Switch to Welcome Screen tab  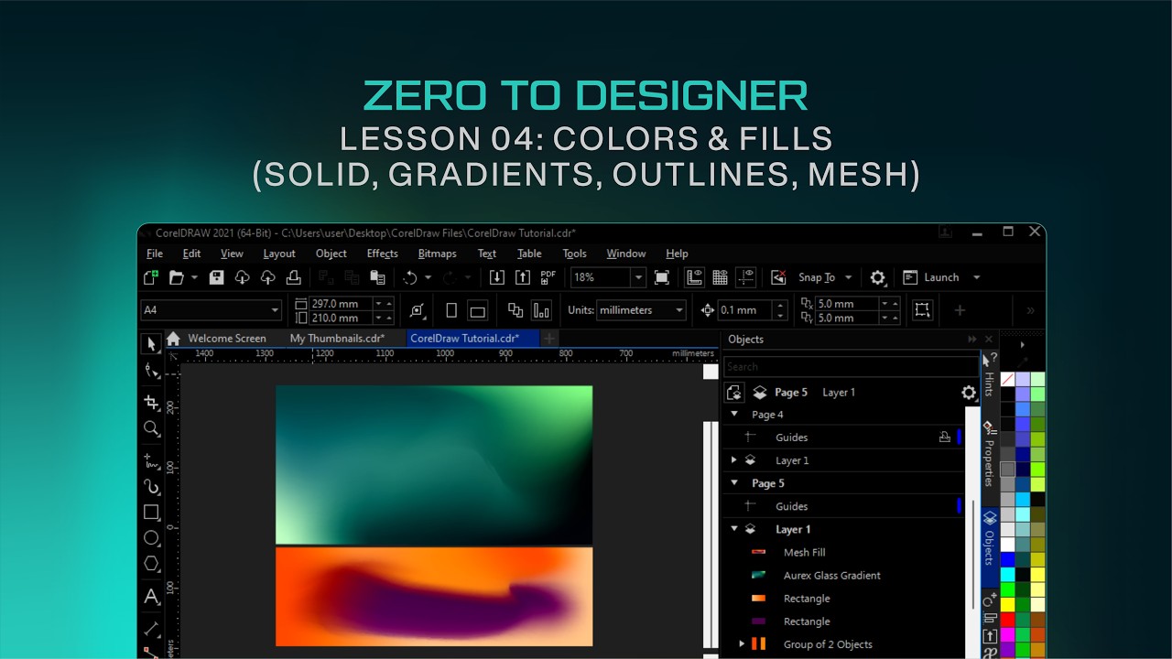(x=227, y=339)
